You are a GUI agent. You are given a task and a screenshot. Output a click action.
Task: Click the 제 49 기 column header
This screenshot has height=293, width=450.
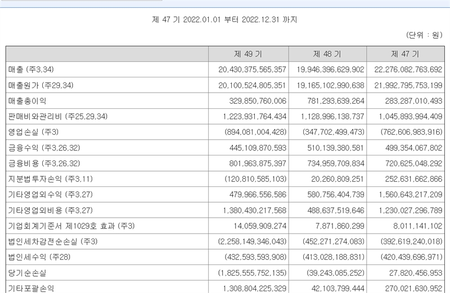tap(248, 54)
